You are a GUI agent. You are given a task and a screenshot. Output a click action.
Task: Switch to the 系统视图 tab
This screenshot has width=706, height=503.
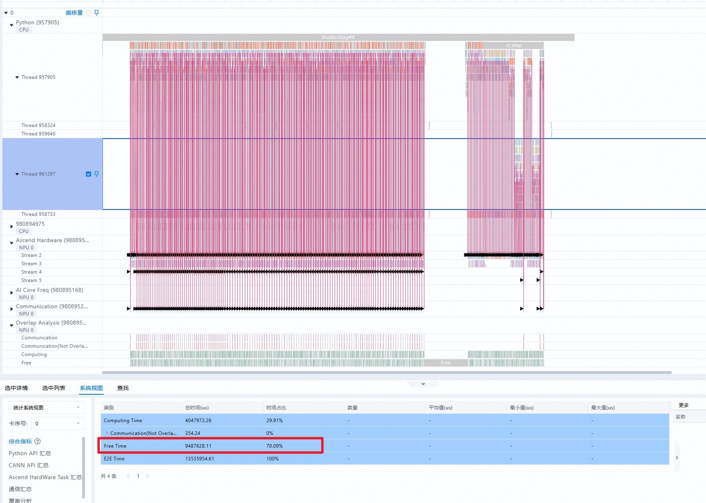tap(91, 388)
